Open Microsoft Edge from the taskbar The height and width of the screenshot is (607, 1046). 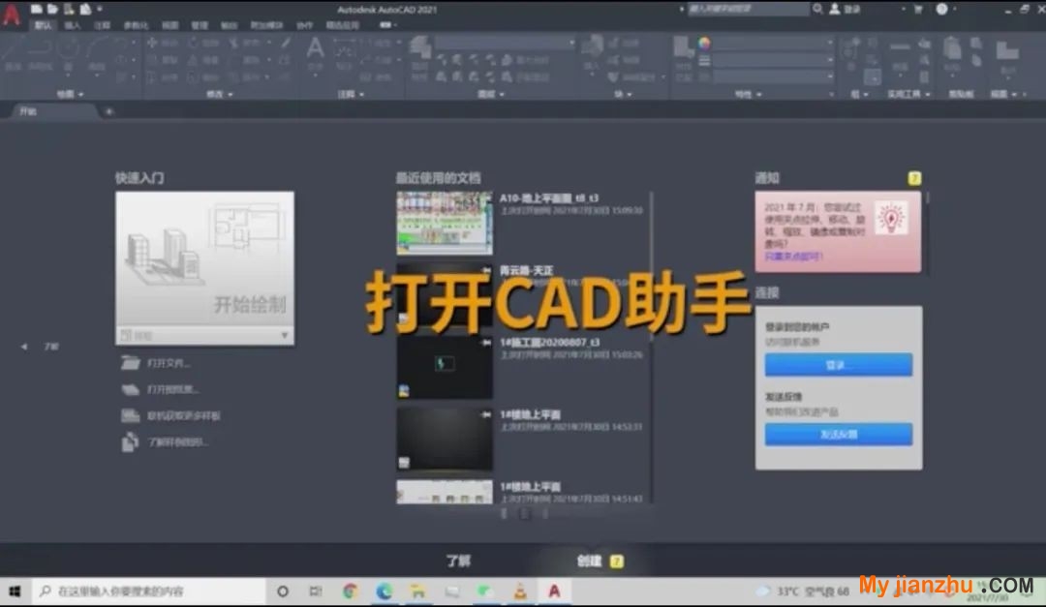click(x=385, y=592)
